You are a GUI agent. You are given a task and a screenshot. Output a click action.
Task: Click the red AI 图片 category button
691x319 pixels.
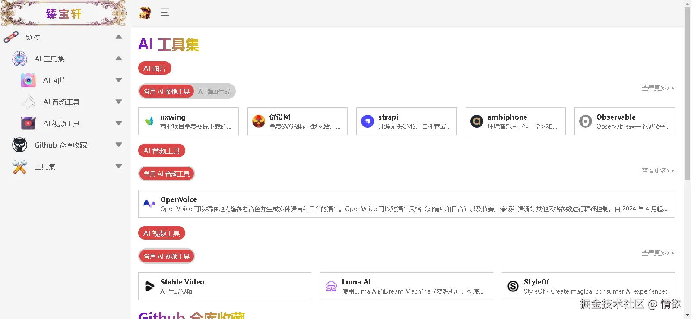tap(155, 68)
